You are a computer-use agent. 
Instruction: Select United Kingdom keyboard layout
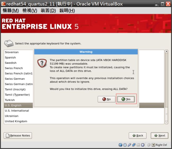pyautogui.click(x=16, y=121)
